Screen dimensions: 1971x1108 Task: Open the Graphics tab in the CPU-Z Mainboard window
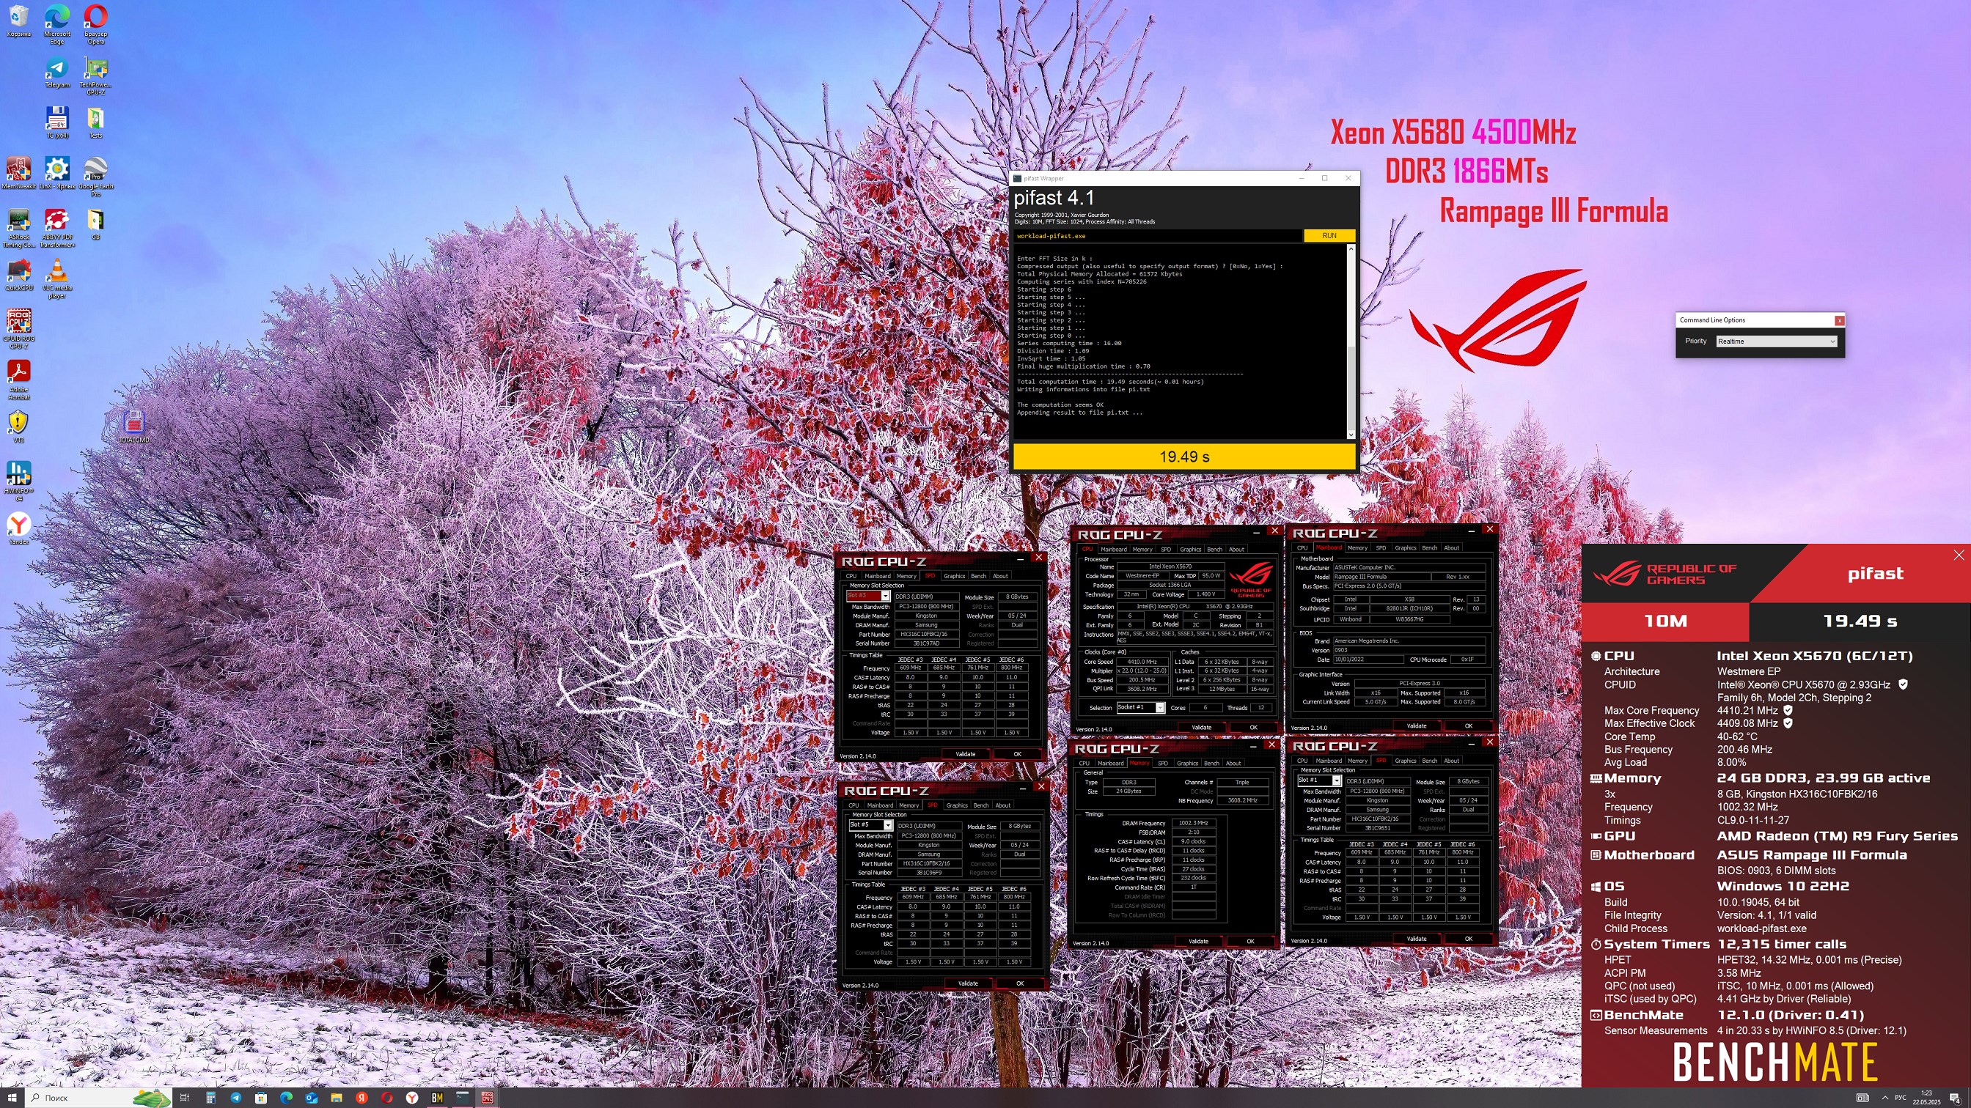pyautogui.click(x=1405, y=547)
